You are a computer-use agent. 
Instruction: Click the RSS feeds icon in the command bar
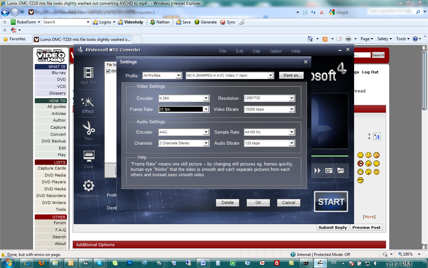pyautogui.click(x=325, y=39)
